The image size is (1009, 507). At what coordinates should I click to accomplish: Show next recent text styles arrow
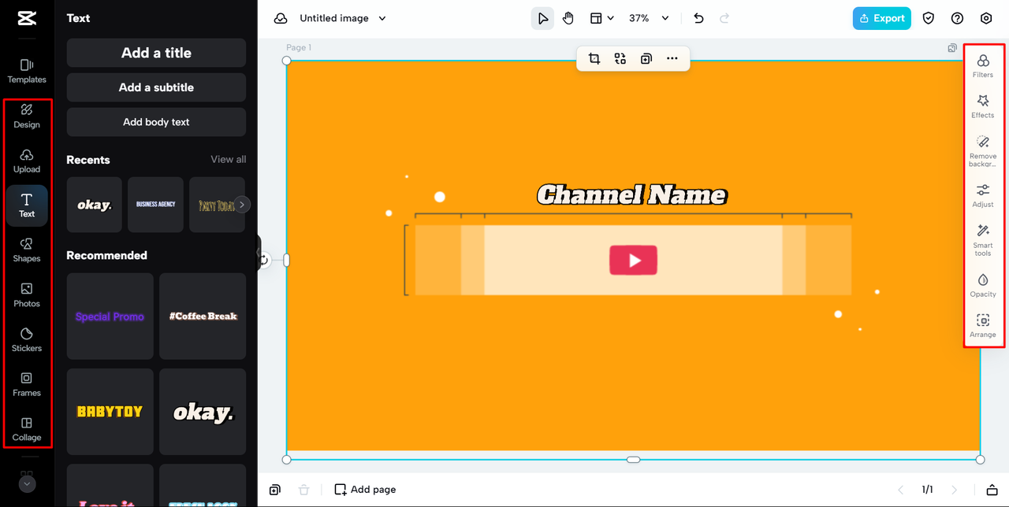pyautogui.click(x=243, y=205)
